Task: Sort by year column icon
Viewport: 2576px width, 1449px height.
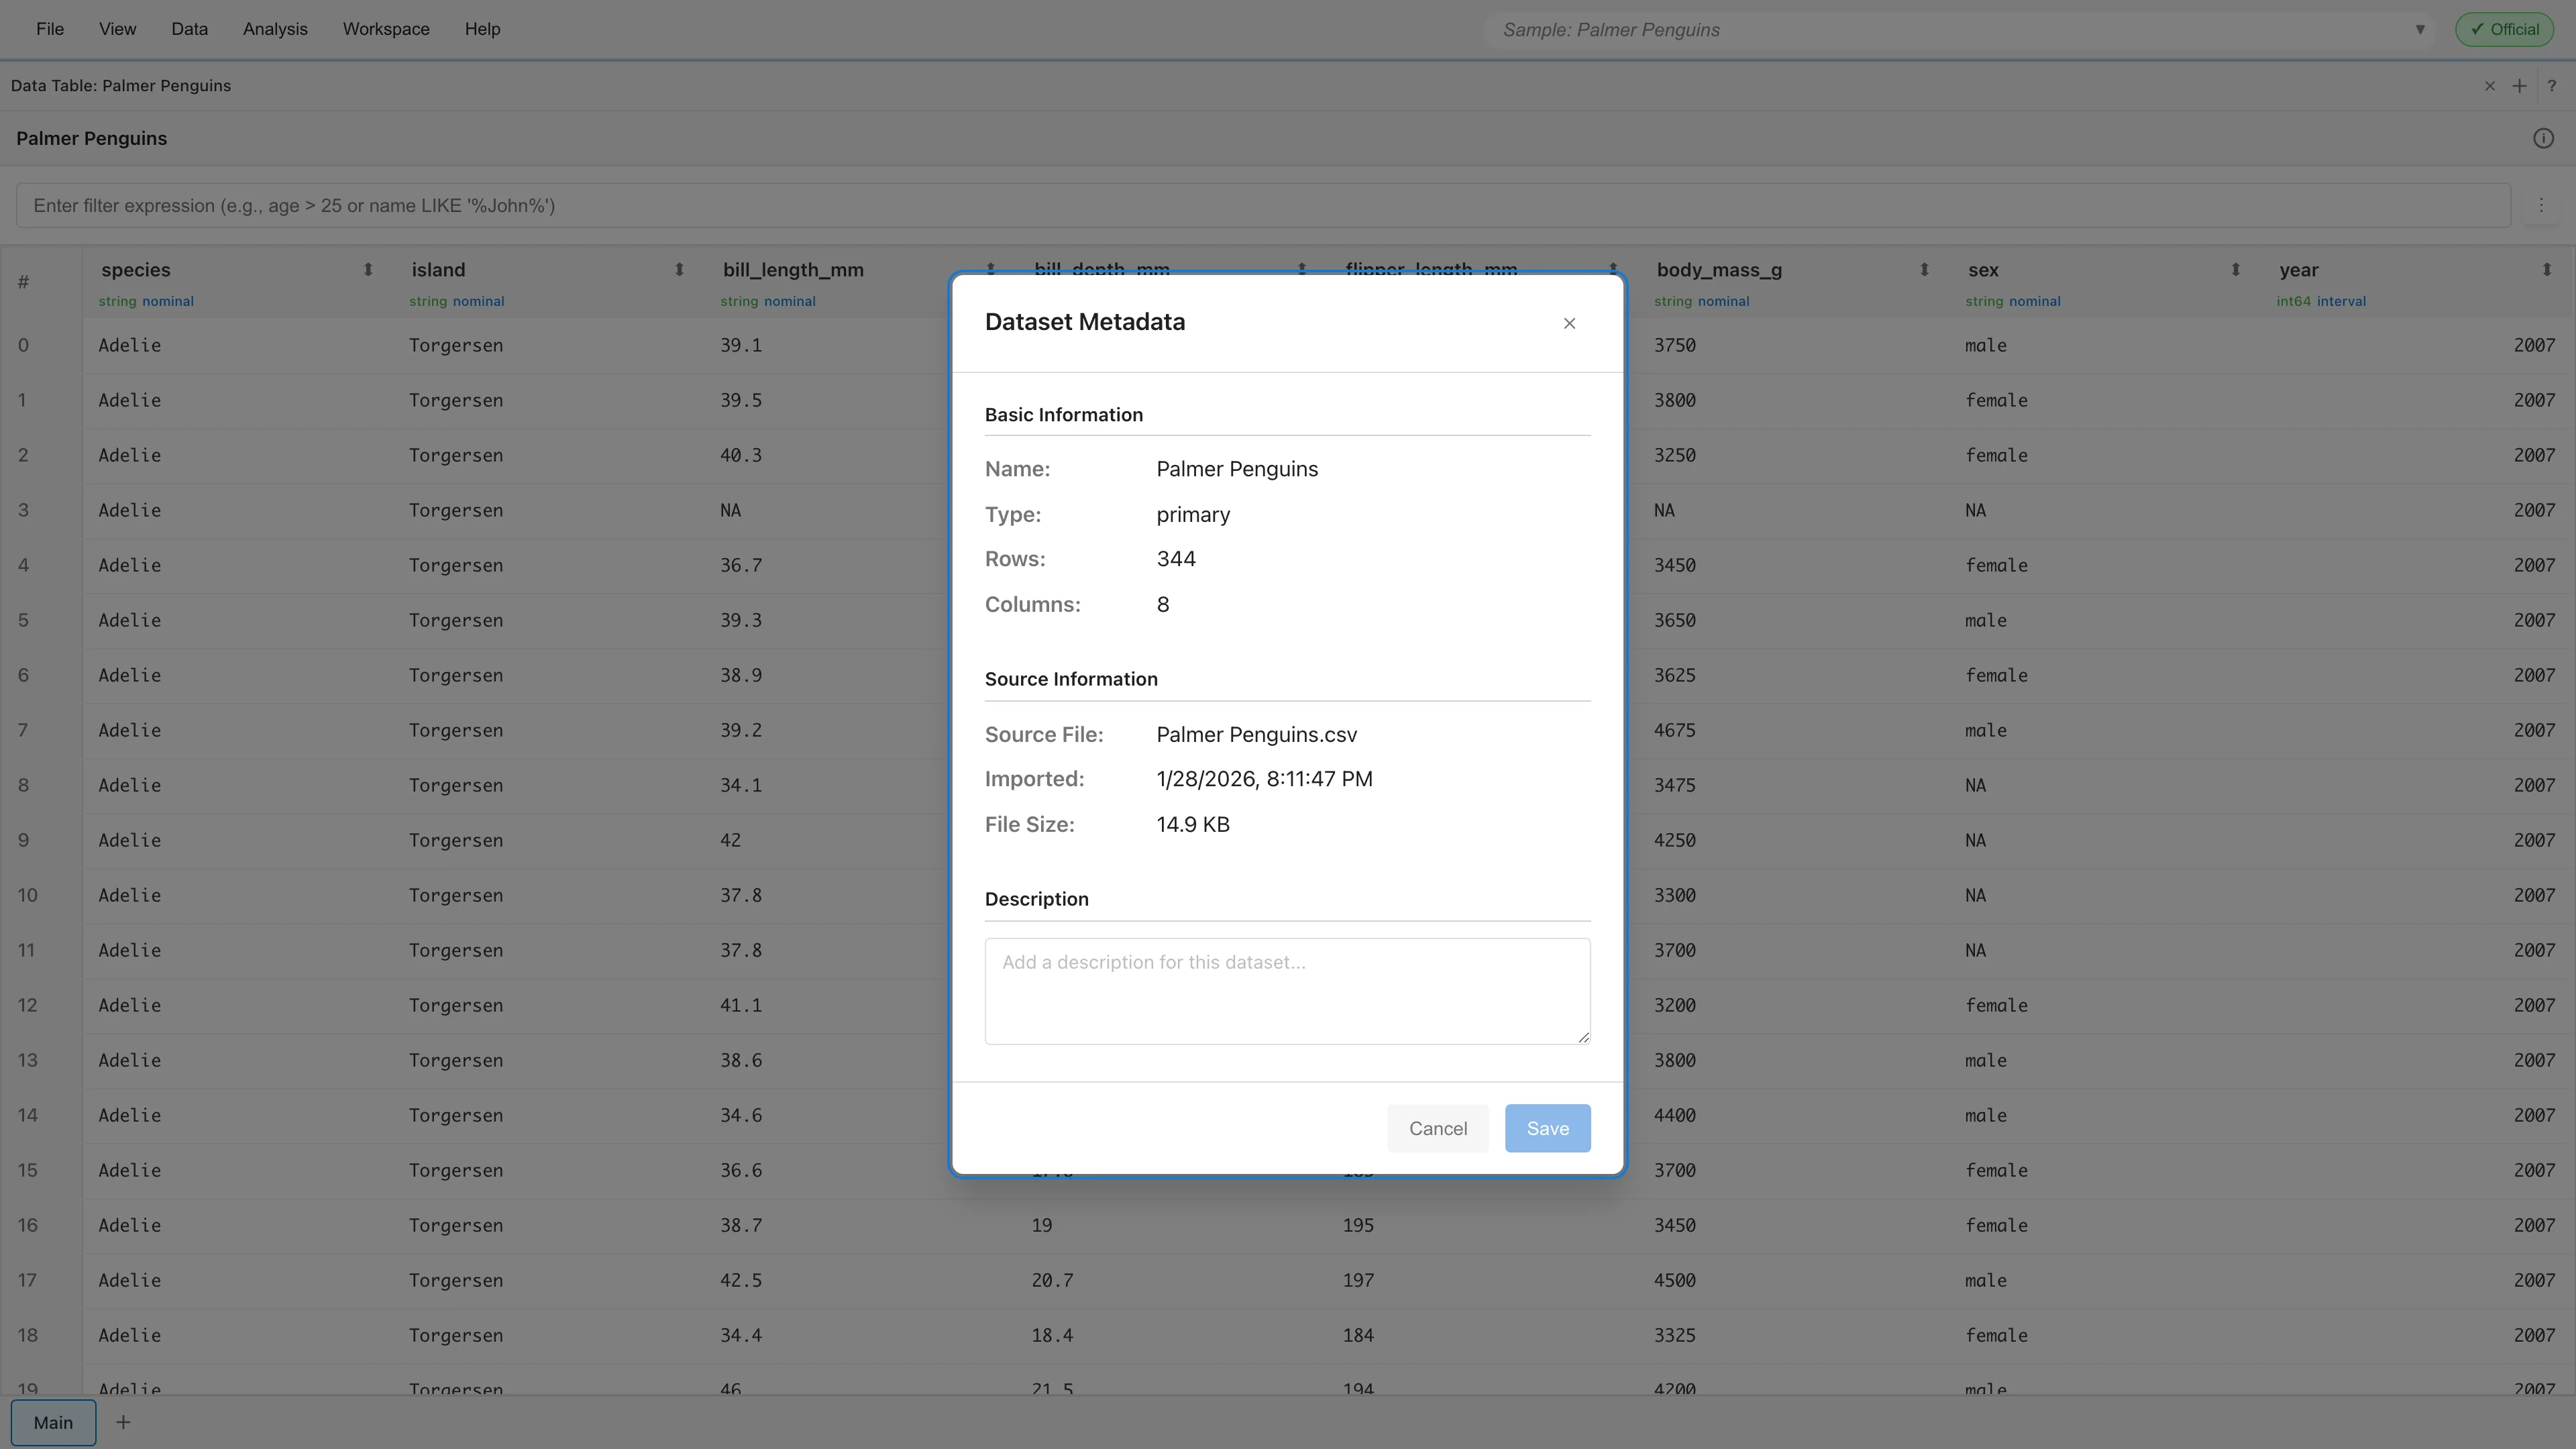Action: 2546,270
